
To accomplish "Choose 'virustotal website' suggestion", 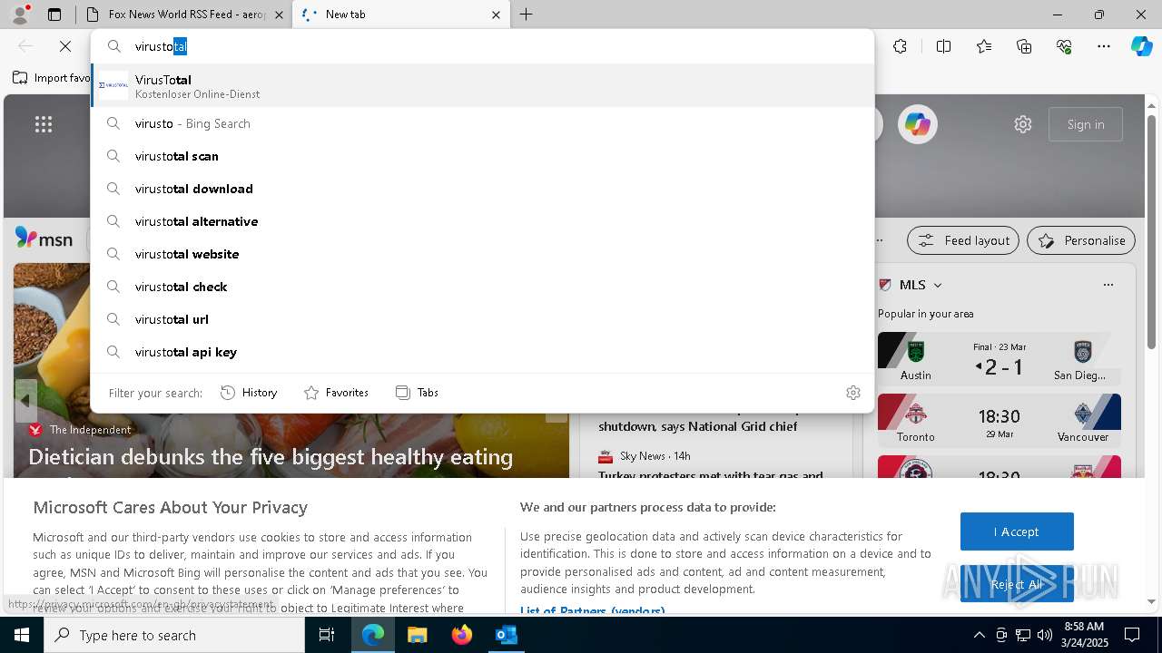I will (x=482, y=254).
